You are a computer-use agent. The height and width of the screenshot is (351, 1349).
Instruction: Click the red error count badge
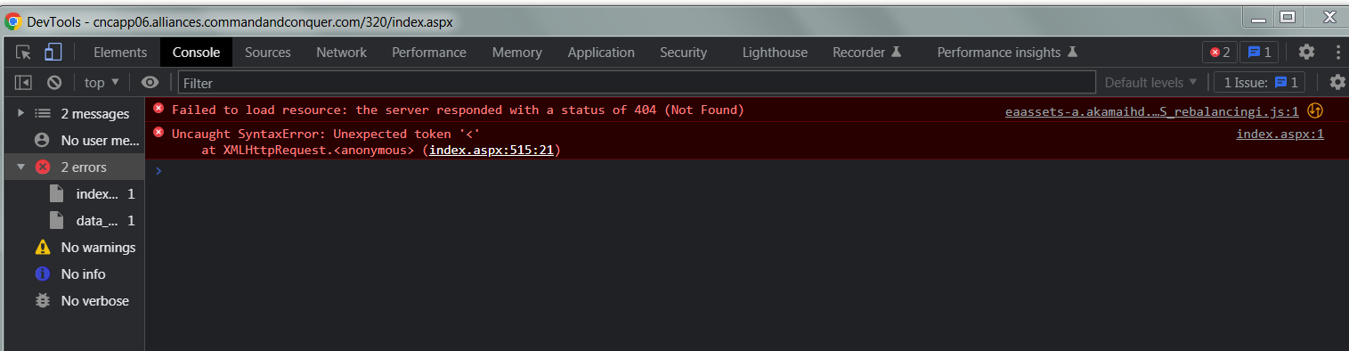(1220, 52)
